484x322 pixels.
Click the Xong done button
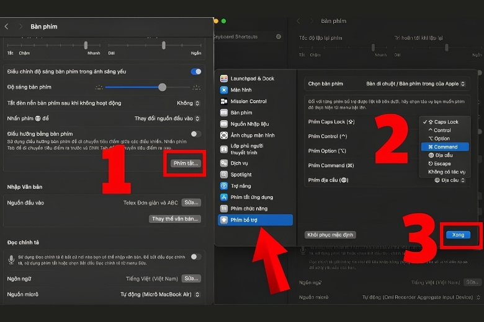tap(458, 235)
